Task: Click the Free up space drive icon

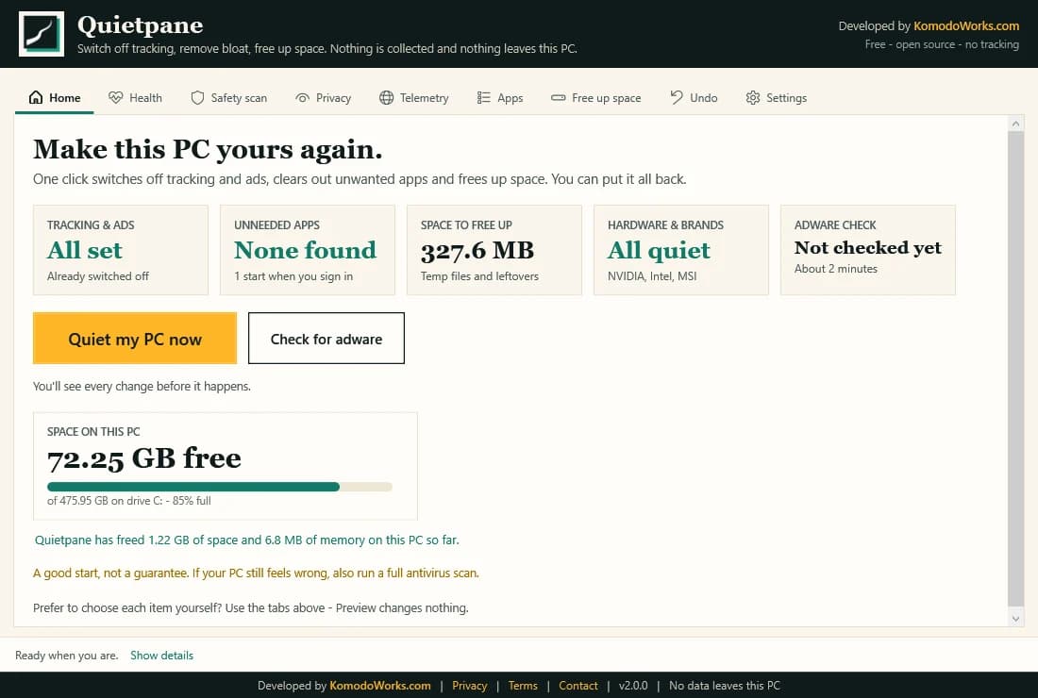Action: click(x=558, y=98)
